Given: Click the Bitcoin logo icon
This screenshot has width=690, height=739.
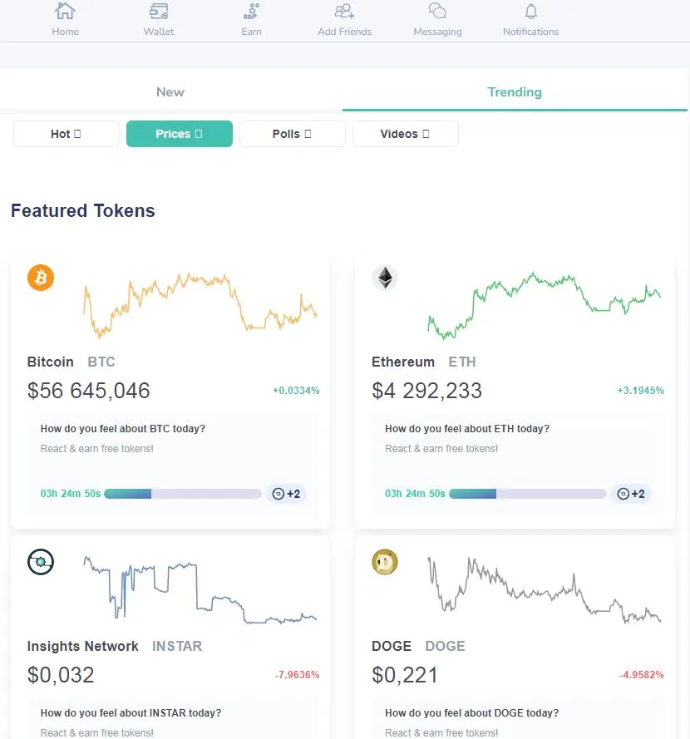Looking at the screenshot, I should pyautogui.click(x=41, y=277).
